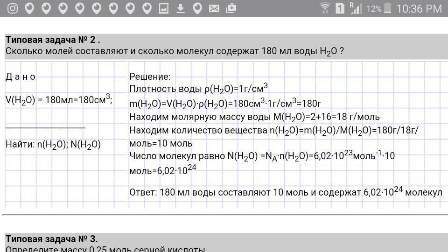Click the "Д а н о" label
This screenshot has height=252, width=448.
click(x=20, y=77)
